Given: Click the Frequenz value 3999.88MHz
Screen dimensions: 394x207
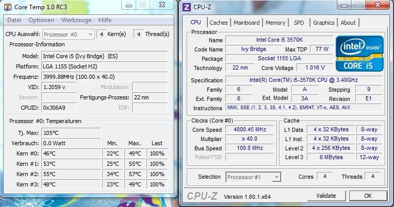Looking at the screenshot, I should 105,77.
